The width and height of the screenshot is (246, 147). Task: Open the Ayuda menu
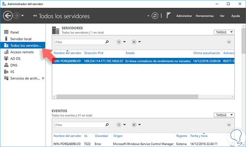point(235,16)
